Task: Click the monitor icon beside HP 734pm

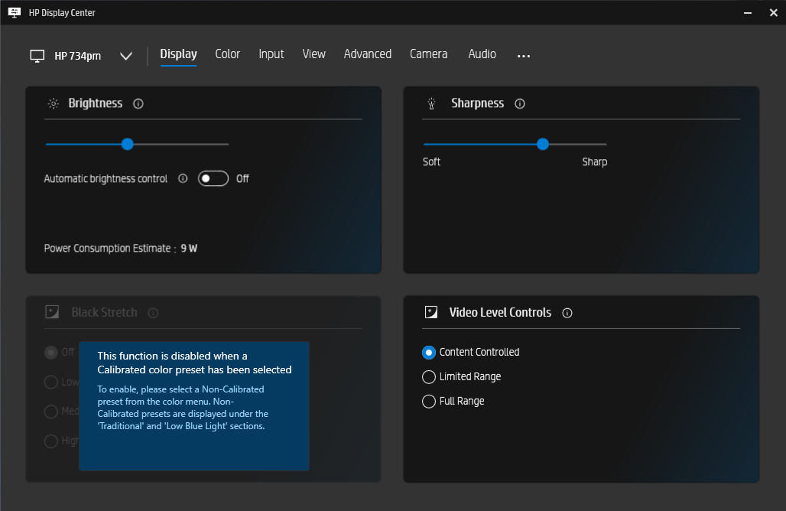Action: 37,56
